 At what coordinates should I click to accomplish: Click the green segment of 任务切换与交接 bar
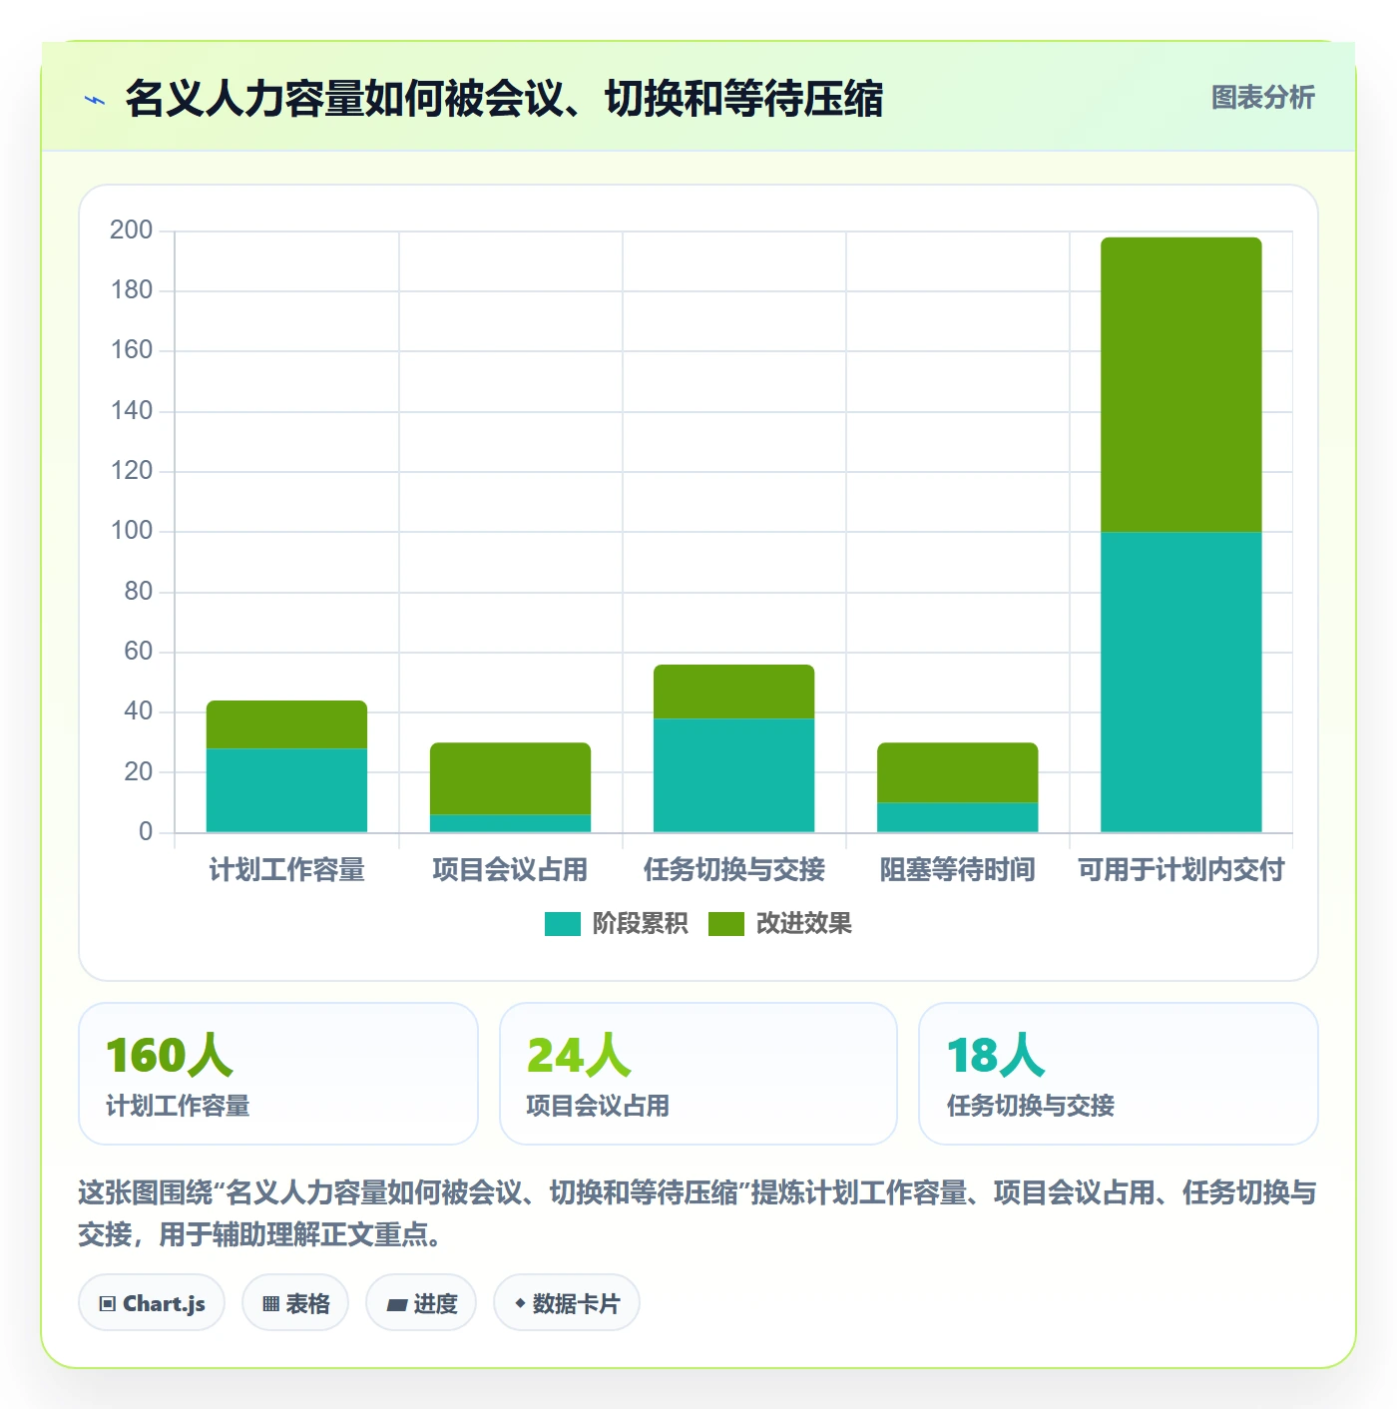(x=733, y=692)
